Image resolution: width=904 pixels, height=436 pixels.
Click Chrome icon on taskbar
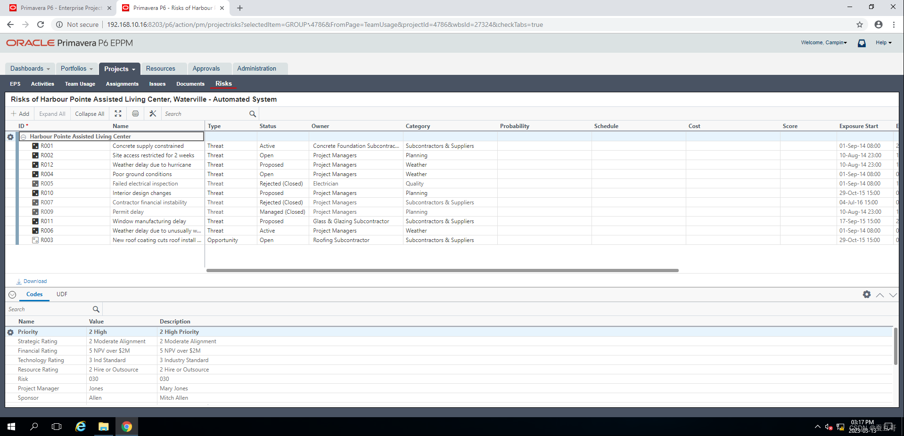127,427
